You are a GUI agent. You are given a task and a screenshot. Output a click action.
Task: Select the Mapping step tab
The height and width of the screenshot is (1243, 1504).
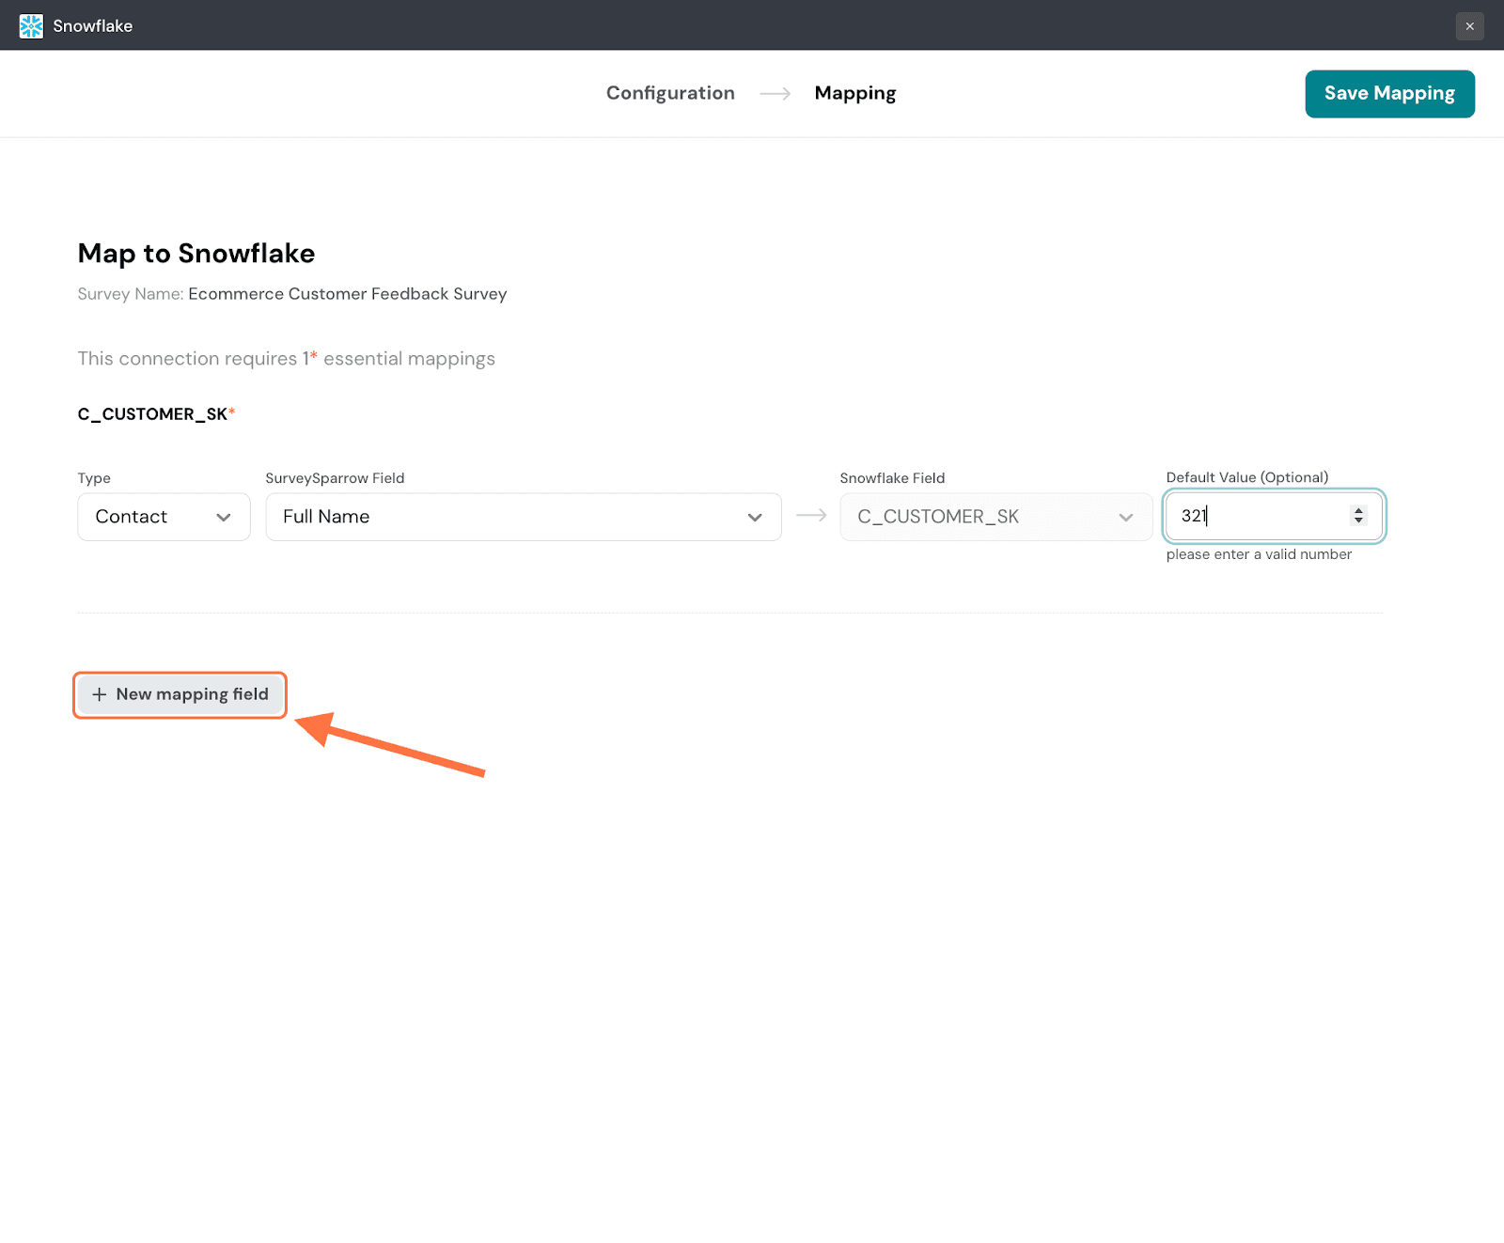pos(854,93)
